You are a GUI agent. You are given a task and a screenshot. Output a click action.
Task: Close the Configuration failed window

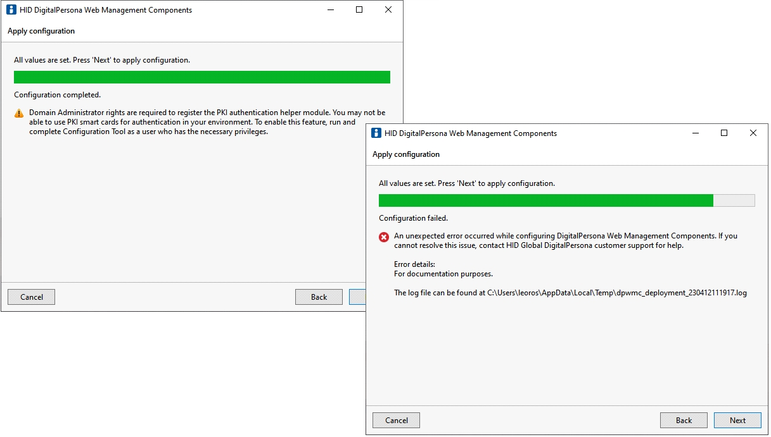pyautogui.click(x=753, y=133)
